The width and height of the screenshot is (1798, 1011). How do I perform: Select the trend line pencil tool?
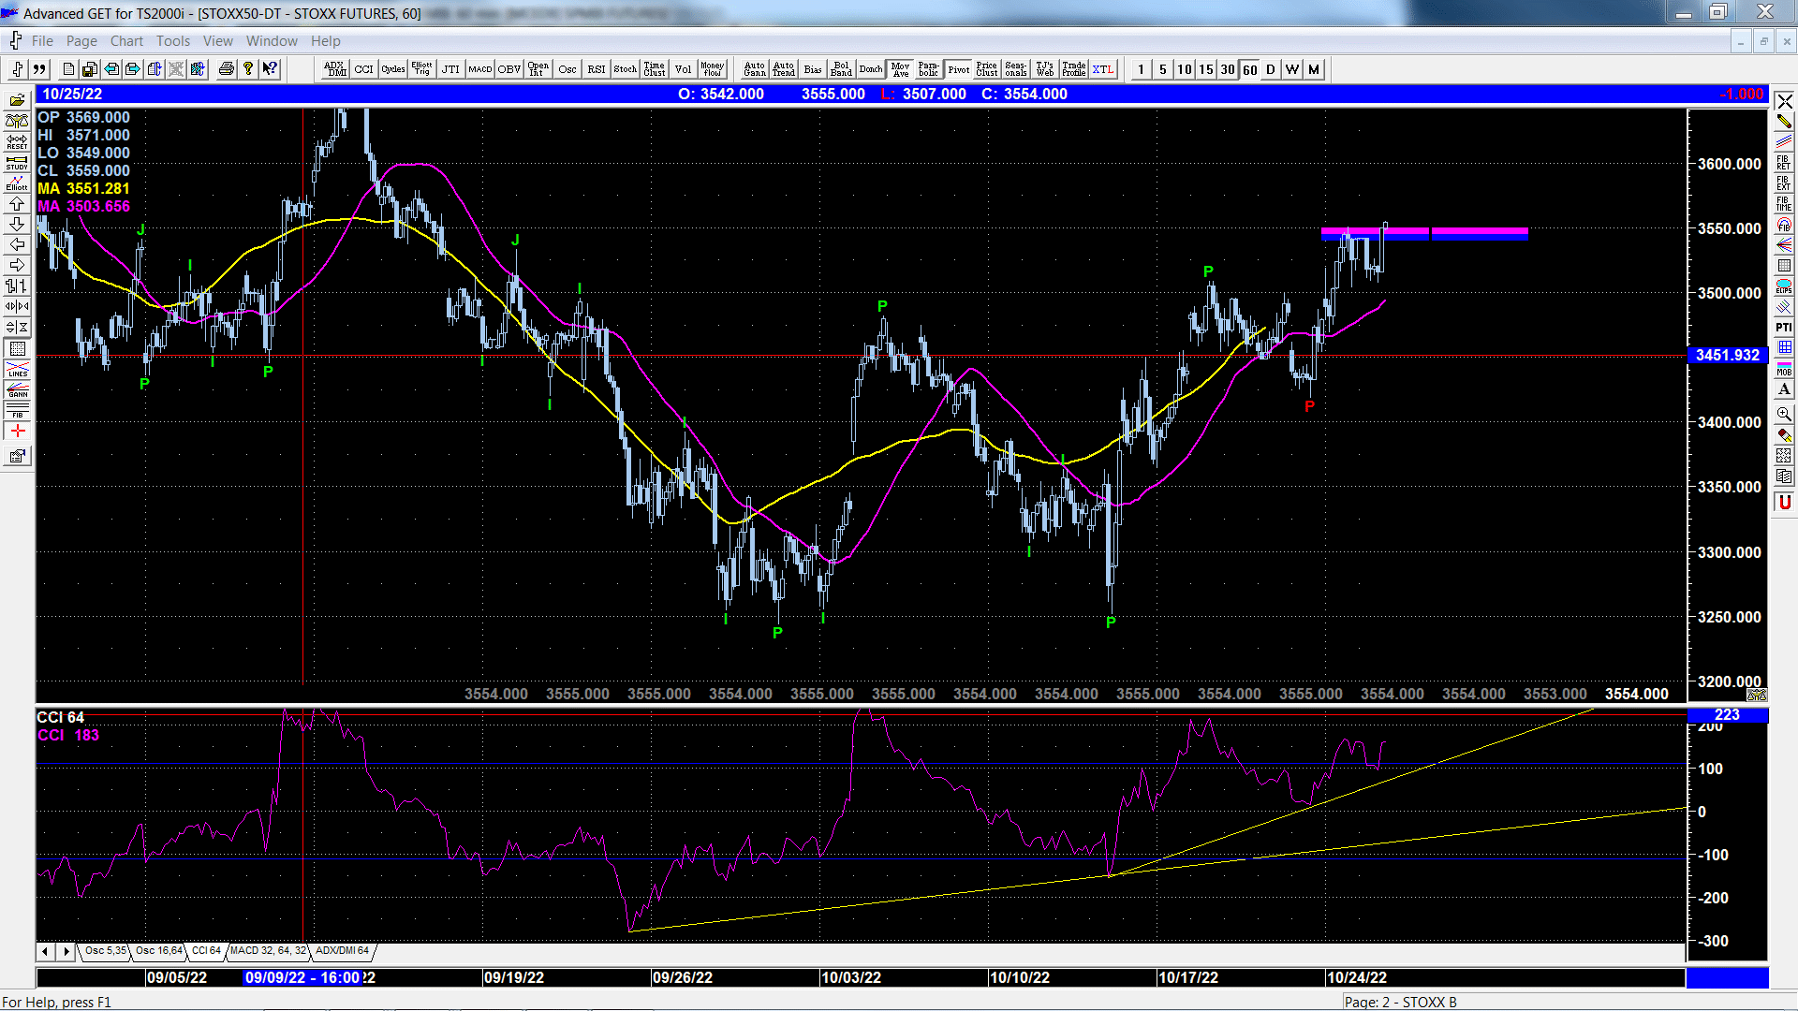point(1784,122)
